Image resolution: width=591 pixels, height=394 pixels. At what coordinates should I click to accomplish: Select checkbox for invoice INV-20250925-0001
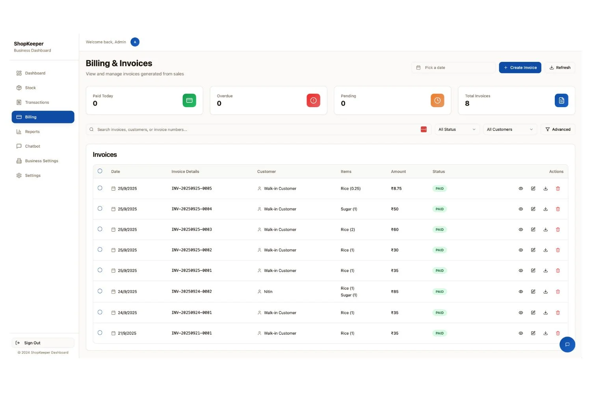click(100, 270)
